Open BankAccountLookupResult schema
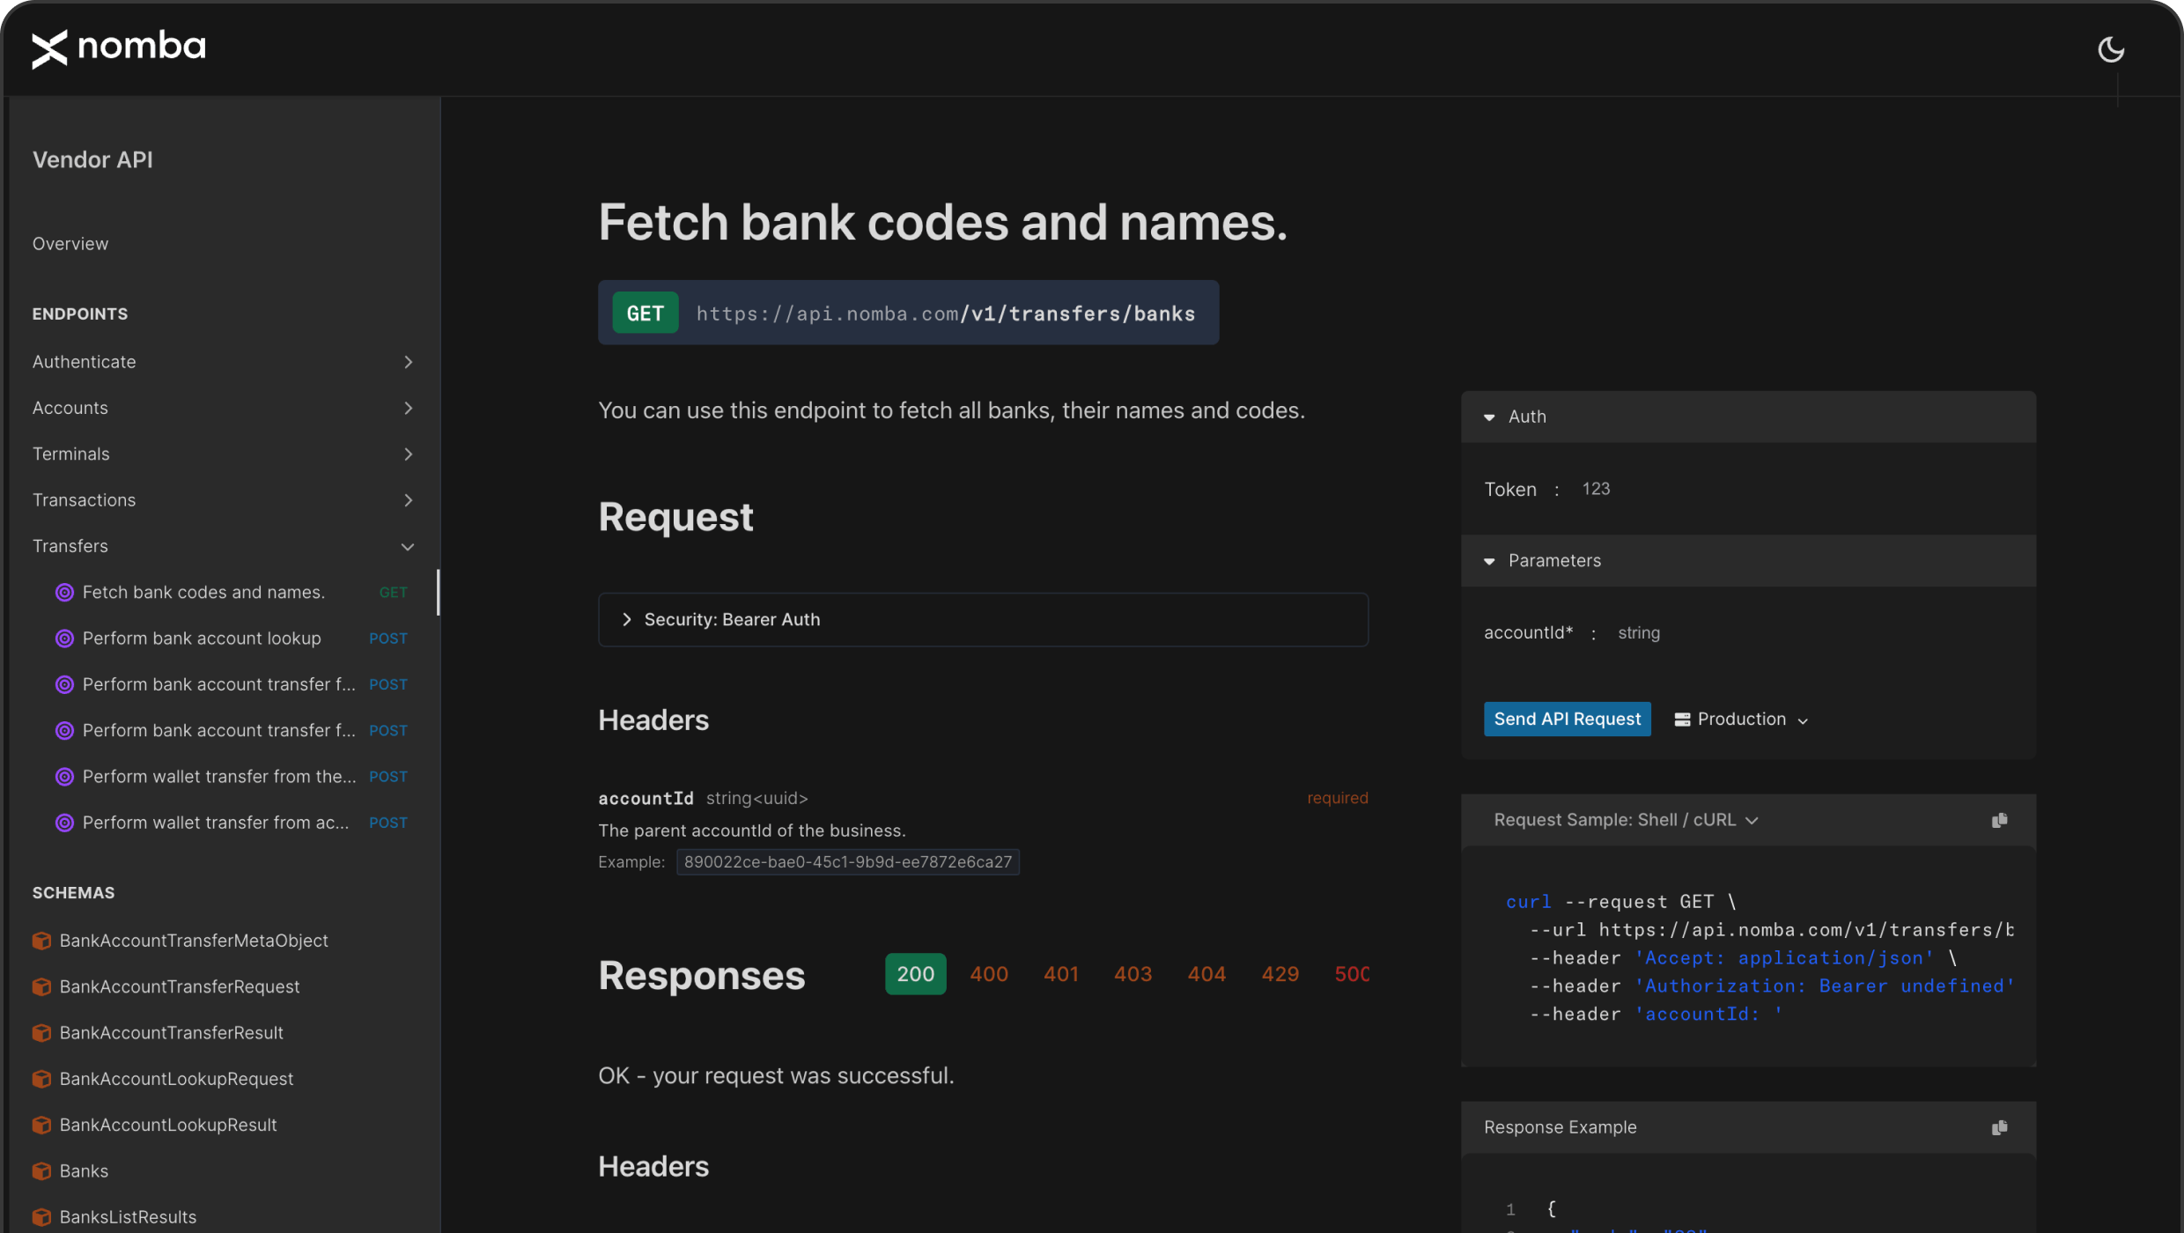This screenshot has width=2184, height=1233. [168, 1125]
